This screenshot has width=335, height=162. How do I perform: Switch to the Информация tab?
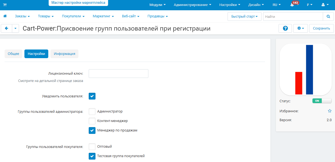coord(65,54)
